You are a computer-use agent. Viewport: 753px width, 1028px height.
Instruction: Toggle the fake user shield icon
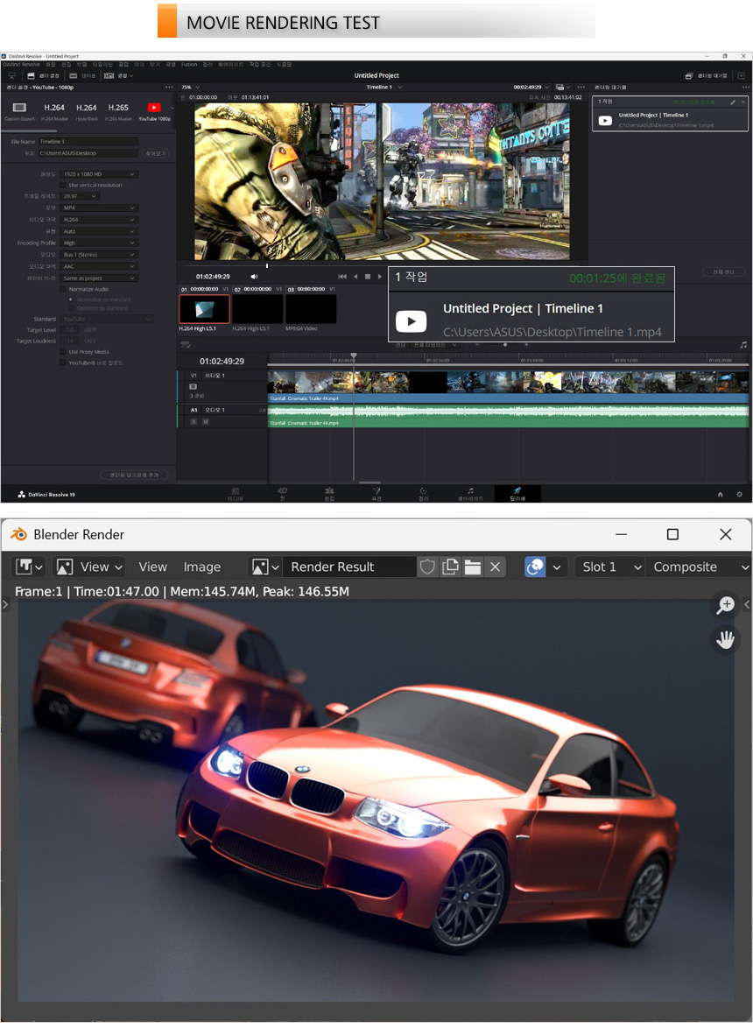427,567
